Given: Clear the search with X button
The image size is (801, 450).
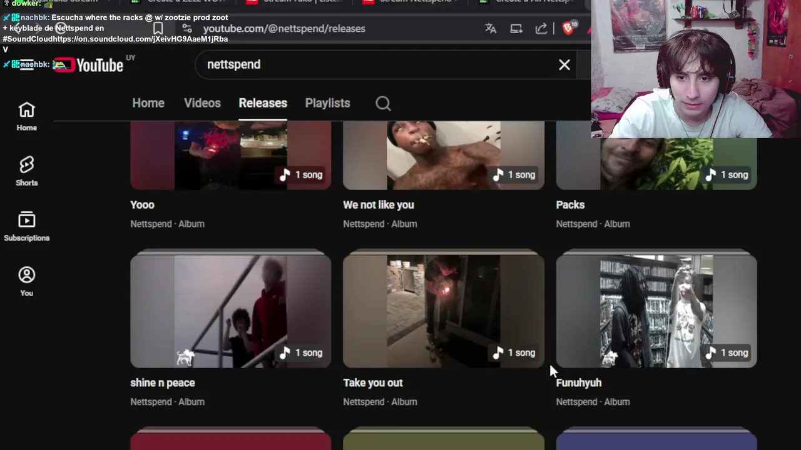Looking at the screenshot, I should tap(564, 64).
